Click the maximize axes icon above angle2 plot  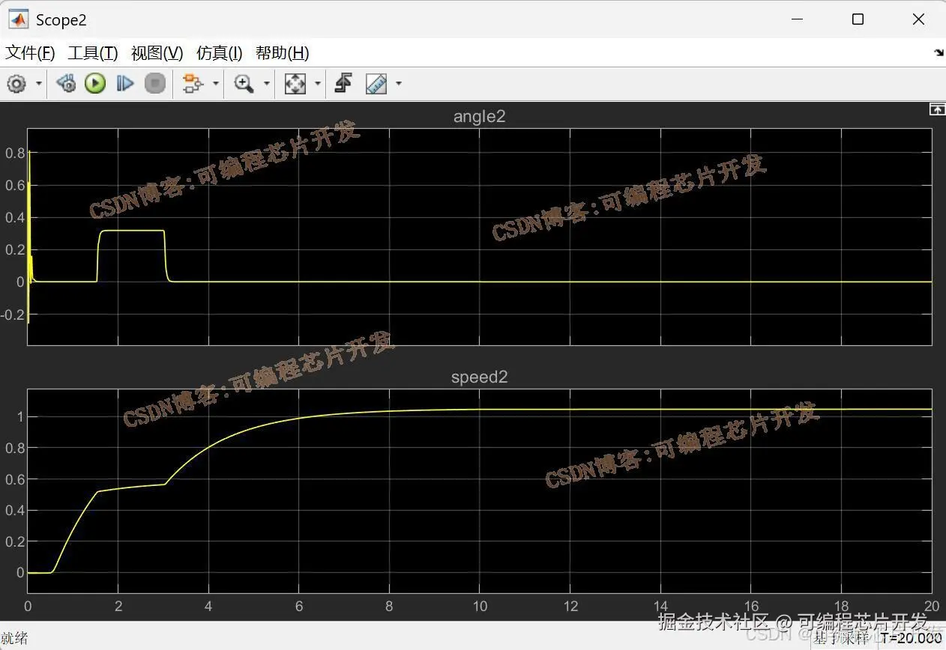937,109
